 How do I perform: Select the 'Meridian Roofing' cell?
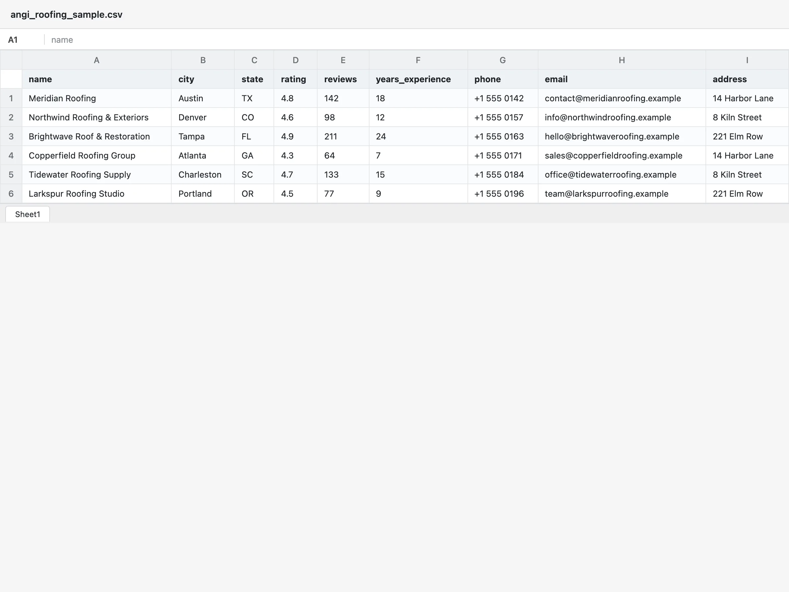pos(96,98)
